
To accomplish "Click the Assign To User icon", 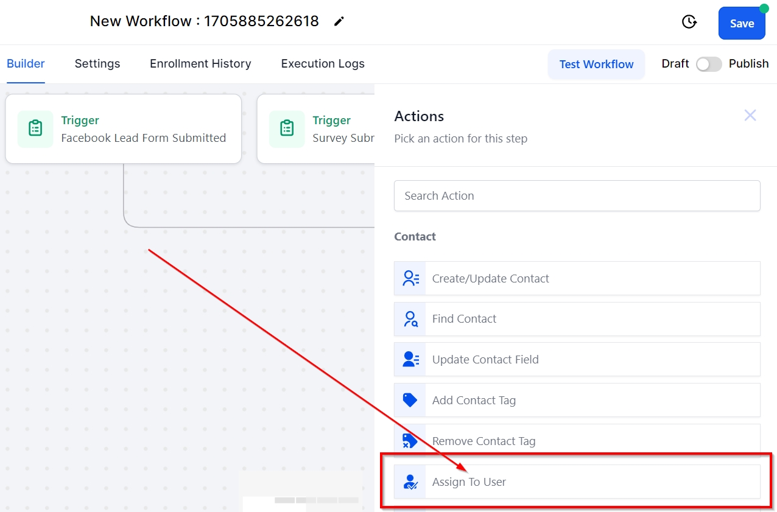I will pos(410,482).
